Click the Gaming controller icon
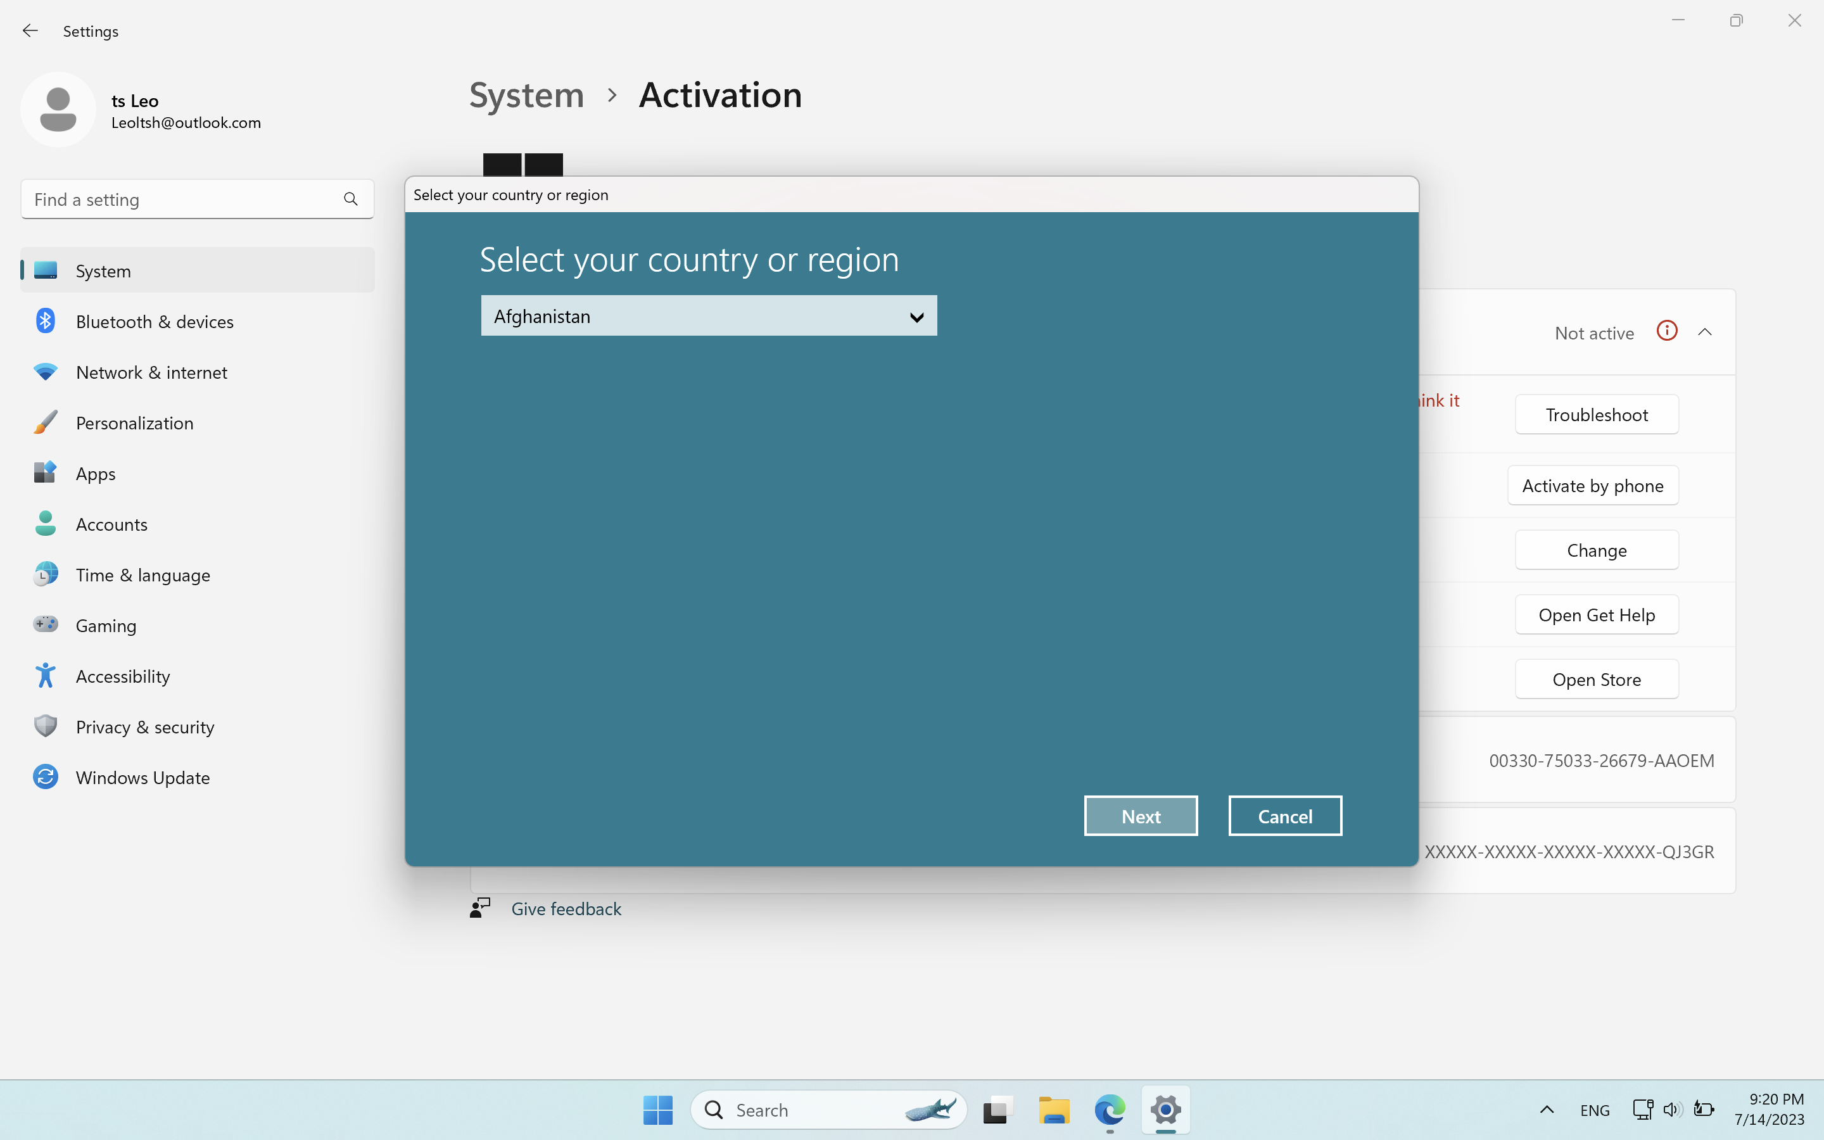Viewport: 1824px width, 1140px height. coord(45,625)
